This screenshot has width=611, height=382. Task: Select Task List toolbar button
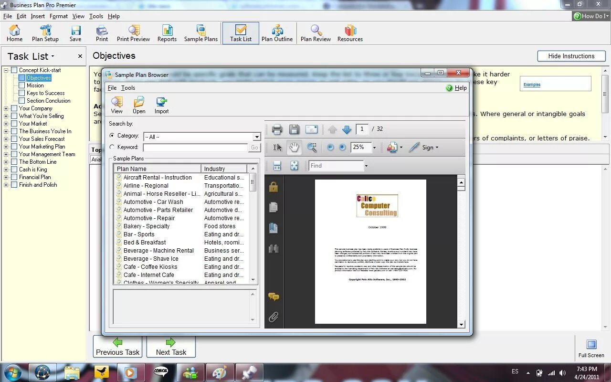(x=241, y=33)
